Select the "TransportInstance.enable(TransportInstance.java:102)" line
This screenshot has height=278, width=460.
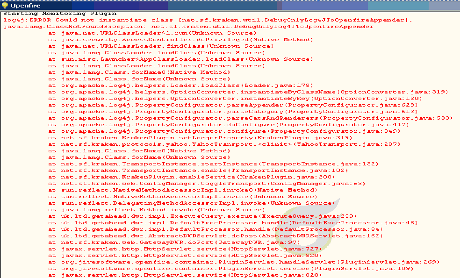point(198,171)
